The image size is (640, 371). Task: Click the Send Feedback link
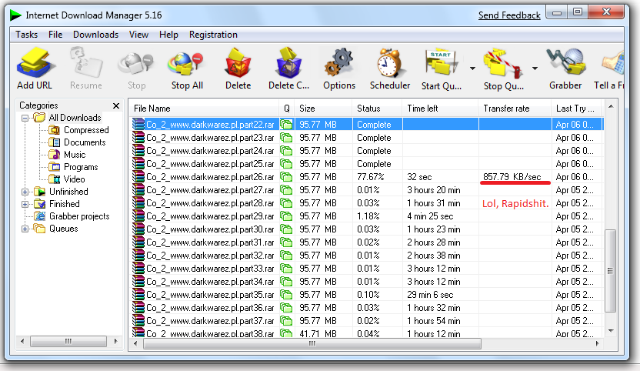509,15
